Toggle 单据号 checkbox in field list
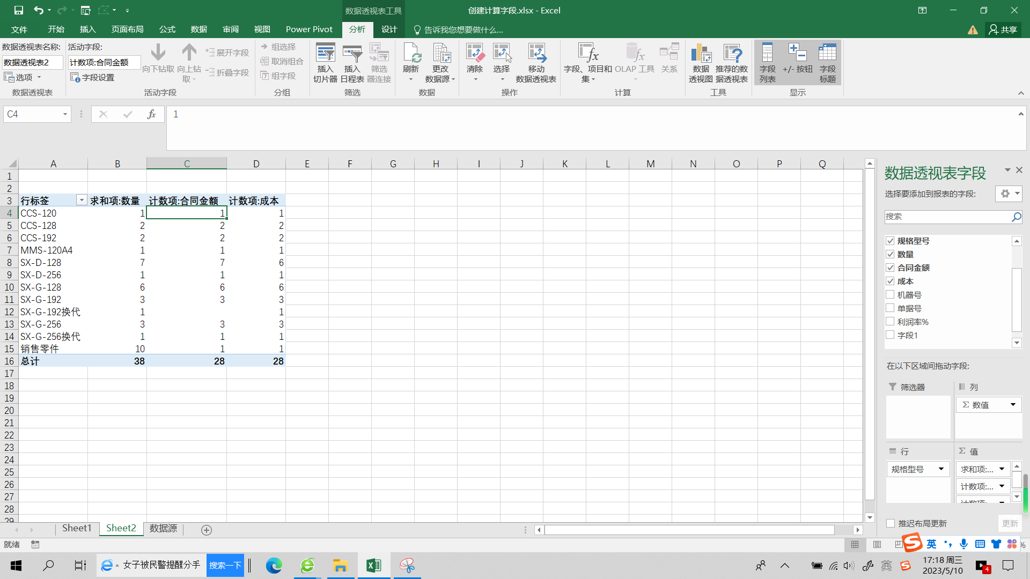The width and height of the screenshot is (1030, 579). click(x=890, y=308)
